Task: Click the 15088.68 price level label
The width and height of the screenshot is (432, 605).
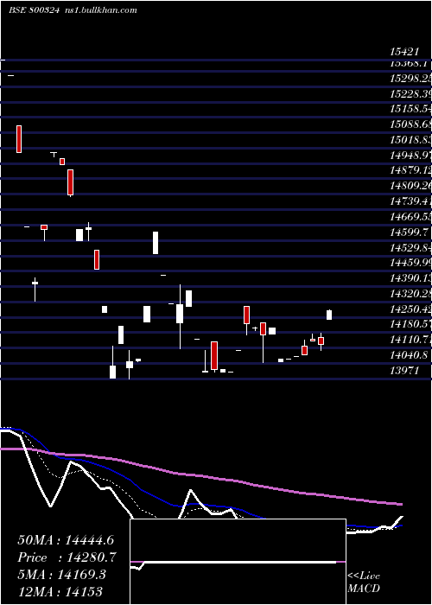Action: click(x=410, y=124)
